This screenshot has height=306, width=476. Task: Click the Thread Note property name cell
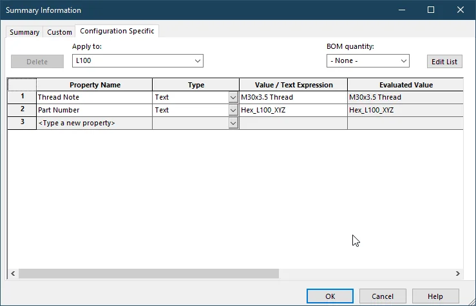[94, 98]
